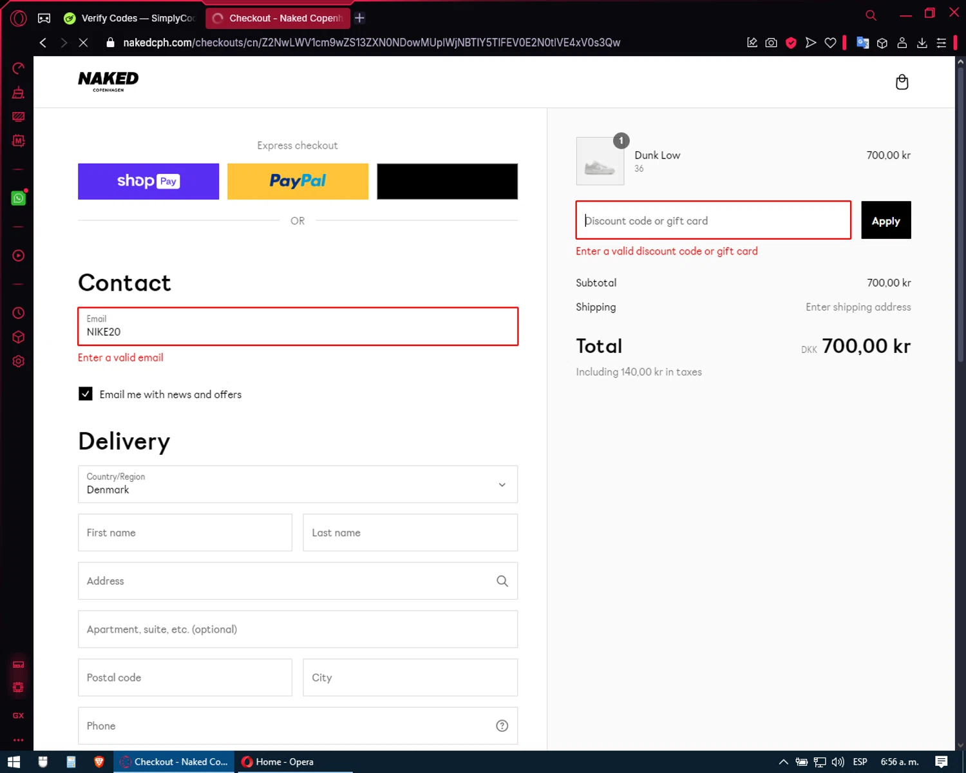Open the Opera GX menu logo
Image resolution: width=966 pixels, height=773 pixels.
click(18, 18)
